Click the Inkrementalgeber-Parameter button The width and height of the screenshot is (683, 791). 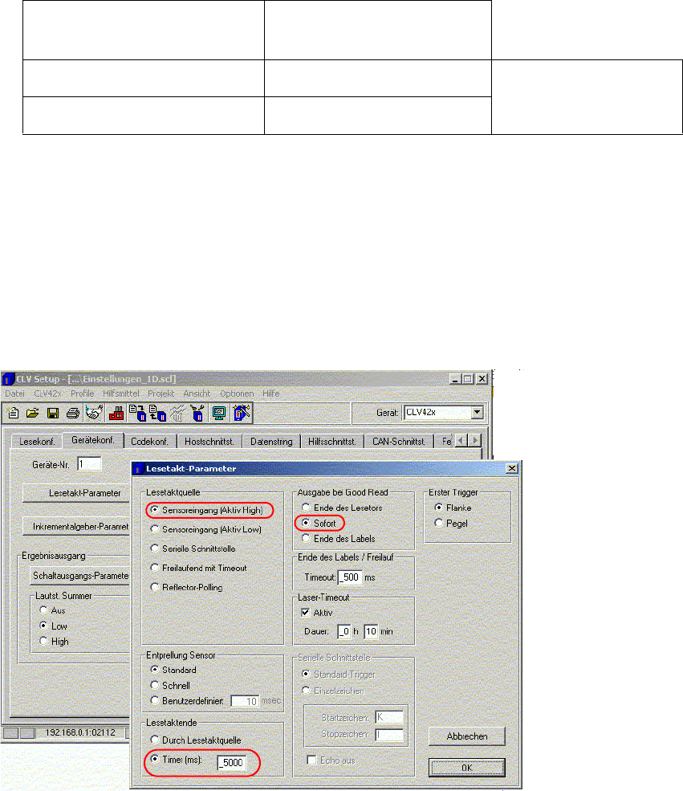coord(76,526)
